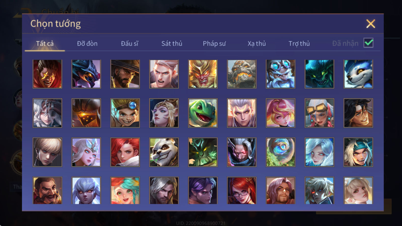Select the swirling blue orb hero
402x226 pixels.
pos(280,152)
